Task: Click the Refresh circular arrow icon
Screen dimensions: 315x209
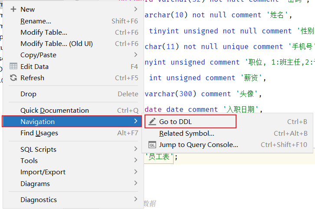Action: pos(13,78)
